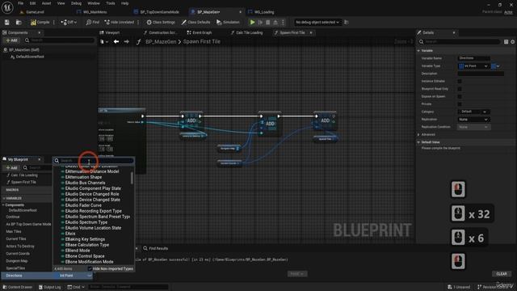Switch to BP_TopDownGameMode asset tab

pos(157,12)
